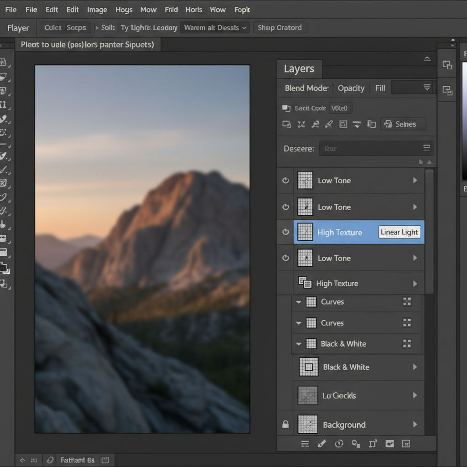Click the grid icon on first Curves row
Image resolution: width=467 pixels, height=467 pixels.
(x=407, y=301)
